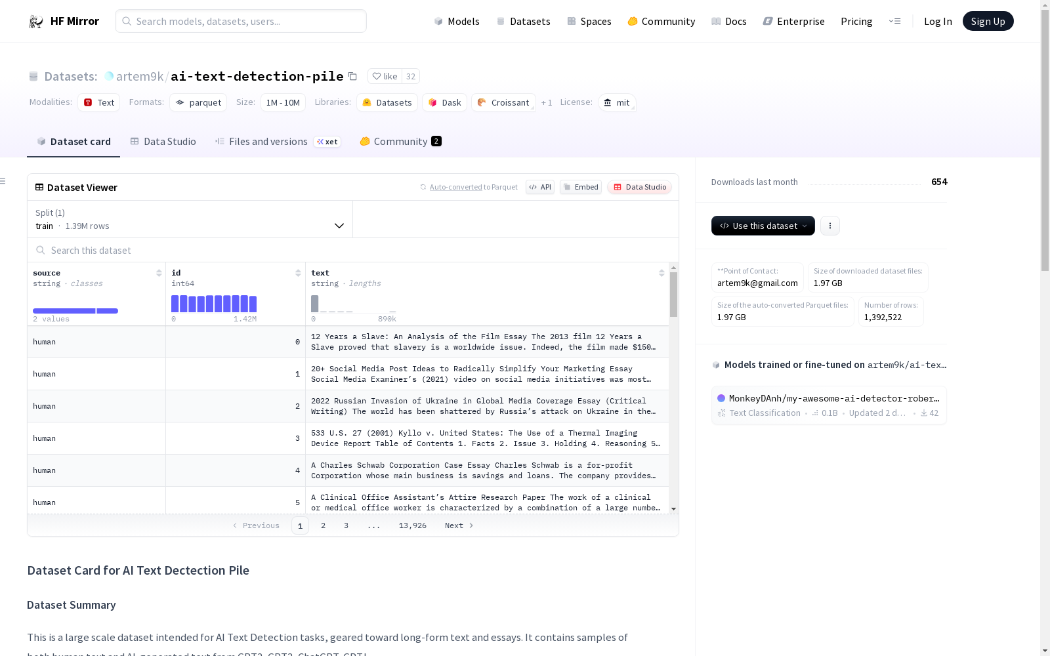
Task: Open Data Studio from the viewer header
Action: (x=639, y=187)
